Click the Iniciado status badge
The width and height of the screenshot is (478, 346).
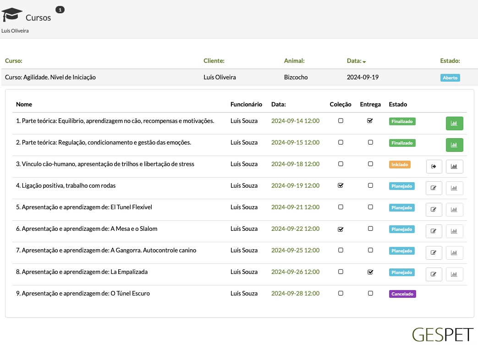tap(400, 164)
